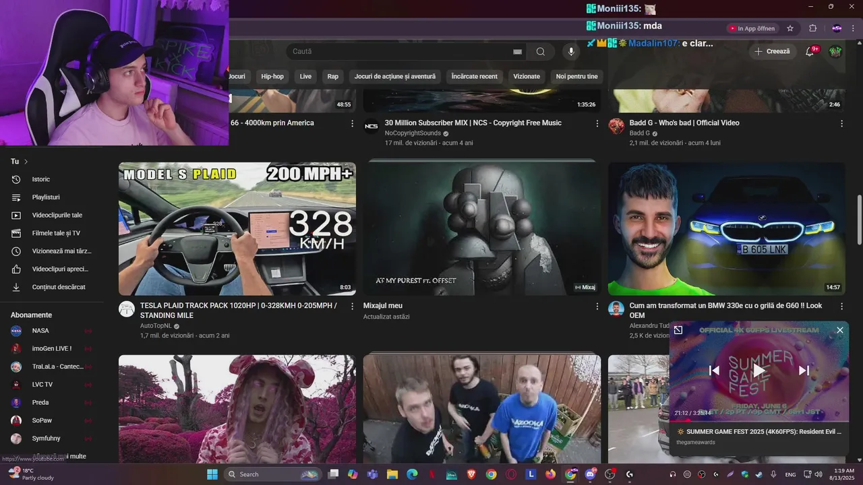Open the LVC TV subscription

[x=53, y=385]
